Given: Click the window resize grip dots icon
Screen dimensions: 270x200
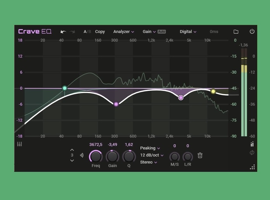Looking at the screenshot, I should (x=252, y=167).
